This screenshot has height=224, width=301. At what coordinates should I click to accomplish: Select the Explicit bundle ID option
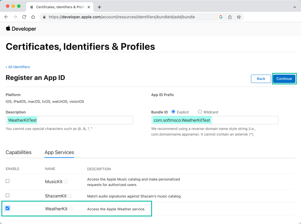[173, 112]
